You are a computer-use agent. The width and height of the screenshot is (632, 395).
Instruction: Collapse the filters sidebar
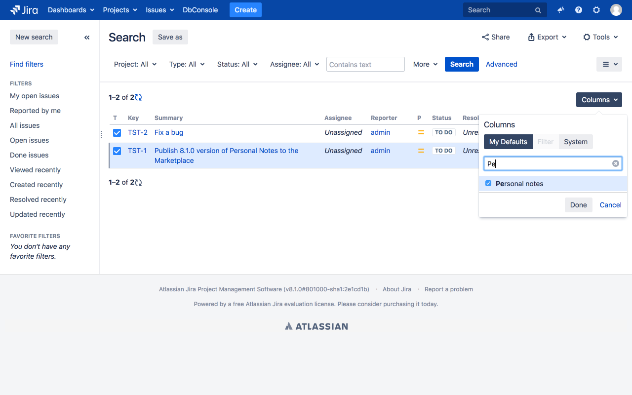coord(87,37)
